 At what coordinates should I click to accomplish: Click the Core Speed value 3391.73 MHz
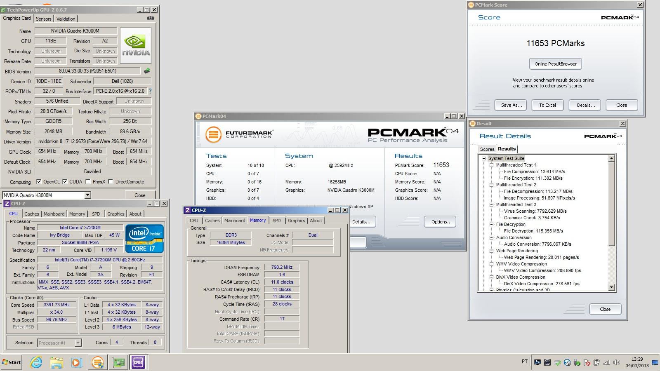click(x=57, y=305)
